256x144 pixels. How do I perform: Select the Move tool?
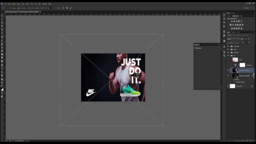tap(2, 16)
